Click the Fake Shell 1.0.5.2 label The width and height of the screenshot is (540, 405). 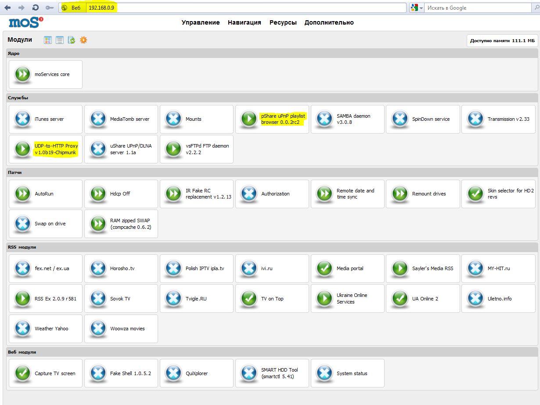coord(130,373)
